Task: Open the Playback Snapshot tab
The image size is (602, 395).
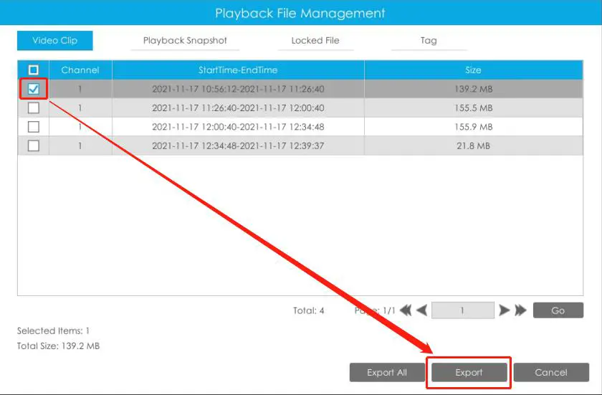Action: tap(185, 40)
